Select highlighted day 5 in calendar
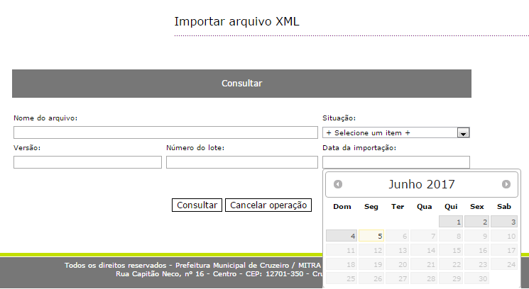Image resolution: width=529 pixels, height=289 pixels. click(371, 236)
